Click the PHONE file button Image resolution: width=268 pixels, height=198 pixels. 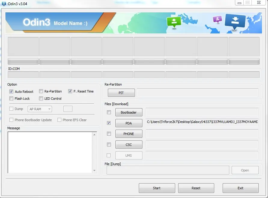129,134
